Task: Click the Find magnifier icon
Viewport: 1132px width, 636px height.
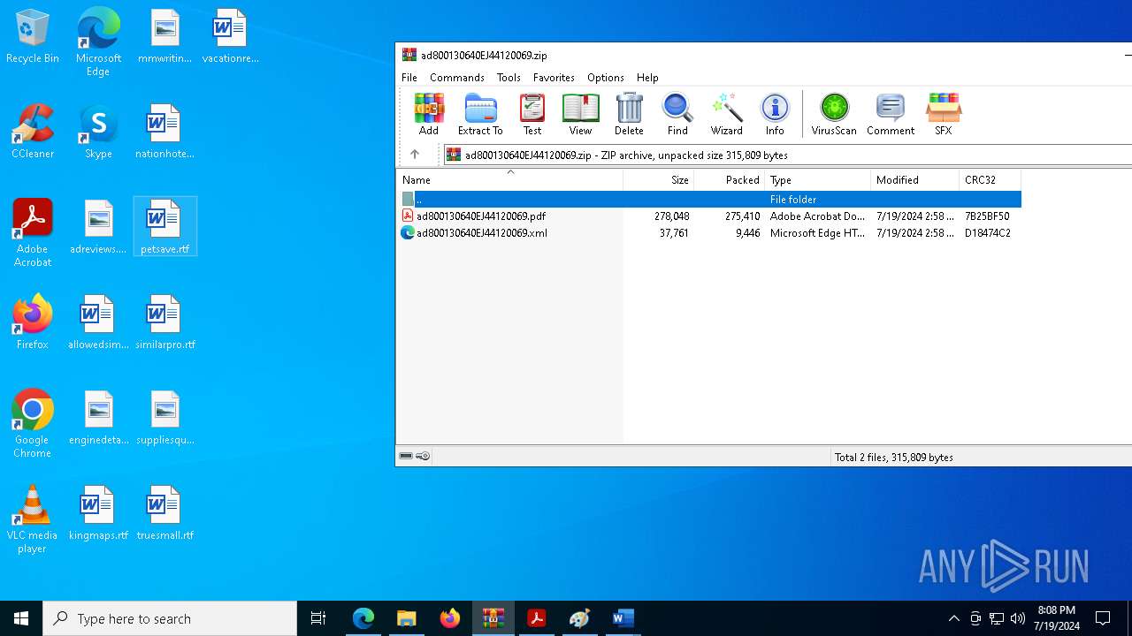Action: [x=677, y=114]
